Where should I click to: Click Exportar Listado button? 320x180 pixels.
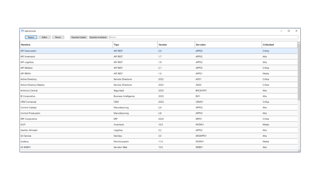pyautogui.click(x=79, y=37)
